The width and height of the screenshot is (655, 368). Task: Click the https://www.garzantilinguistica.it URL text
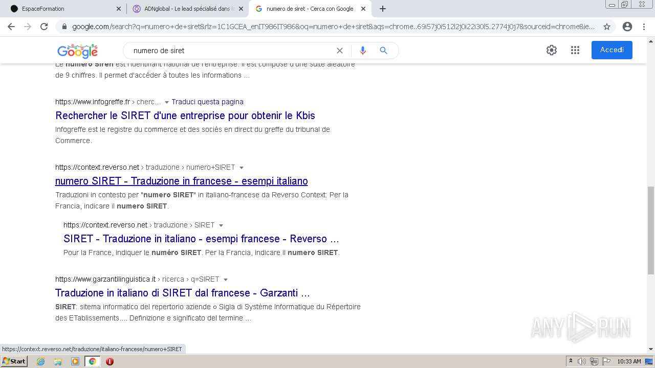point(105,279)
